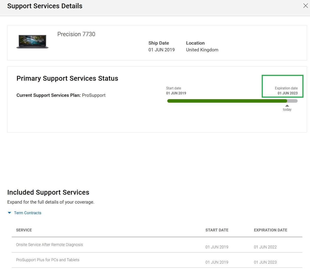The height and width of the screenshot is (271, 310).
Task: Click the ProSupport plan name
Action: (94, 95)
